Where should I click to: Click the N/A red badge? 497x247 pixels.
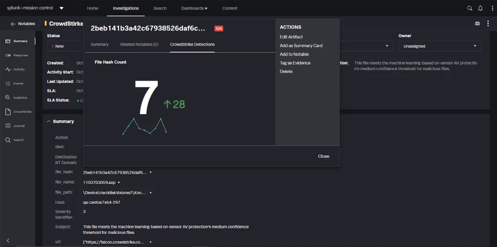(x=219, y=29)
